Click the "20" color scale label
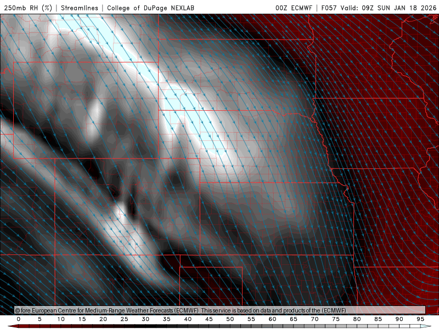This screenshot has height=329, width=439. [x=103, y=319]
